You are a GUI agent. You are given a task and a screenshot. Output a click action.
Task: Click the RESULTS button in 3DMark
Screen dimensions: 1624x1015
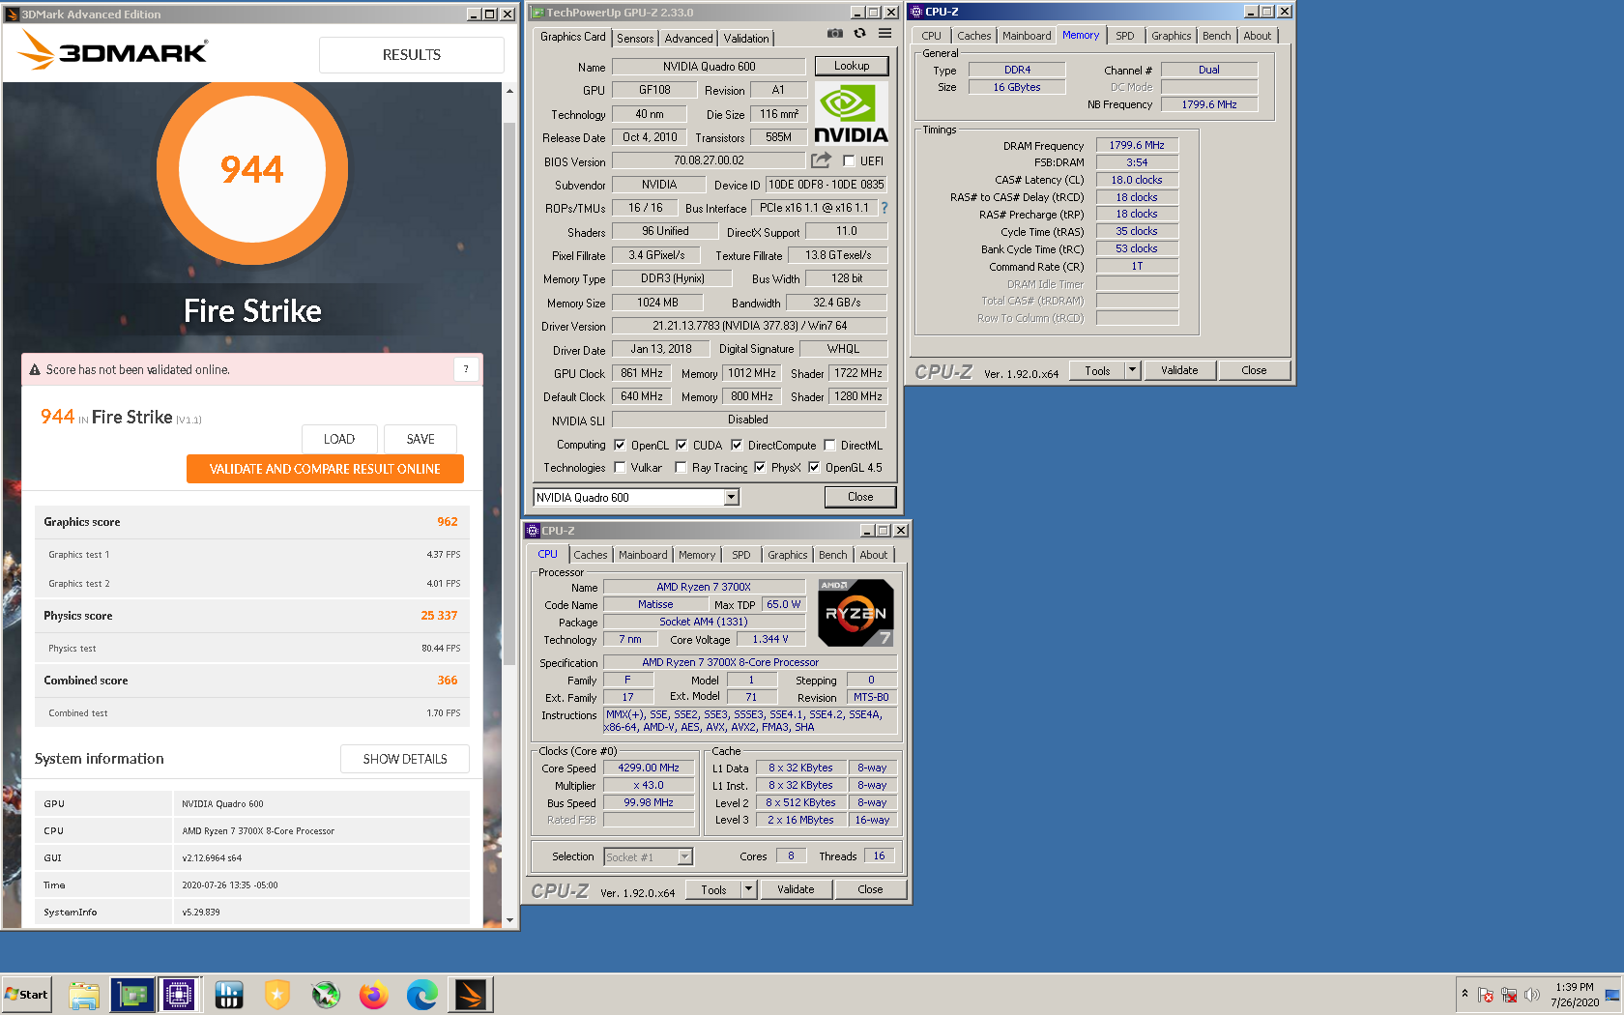(412, 55)
